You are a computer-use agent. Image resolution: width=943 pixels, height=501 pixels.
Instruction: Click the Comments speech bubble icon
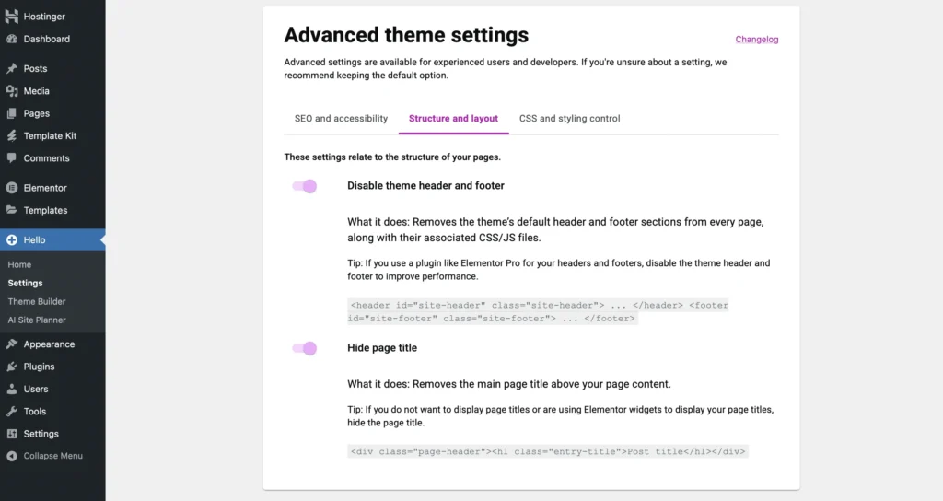pyautogui.click(x=12, y=158)
